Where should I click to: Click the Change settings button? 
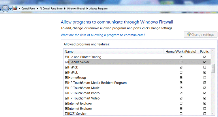point(200,35)
